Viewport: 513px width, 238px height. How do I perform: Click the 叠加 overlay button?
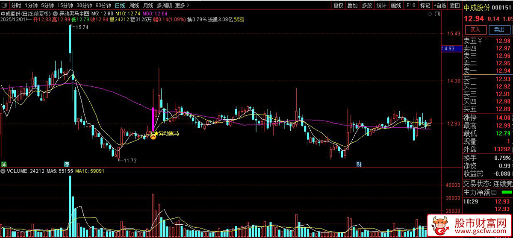[352, 6]
